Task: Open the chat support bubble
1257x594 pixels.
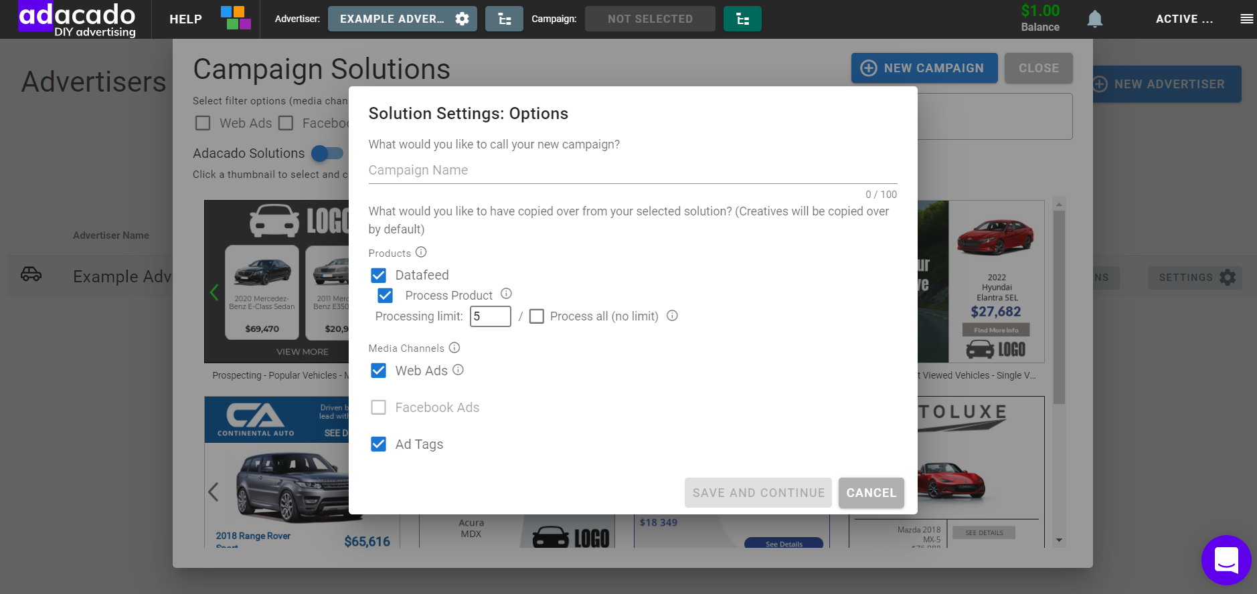Action: [x=1226, y=560]
